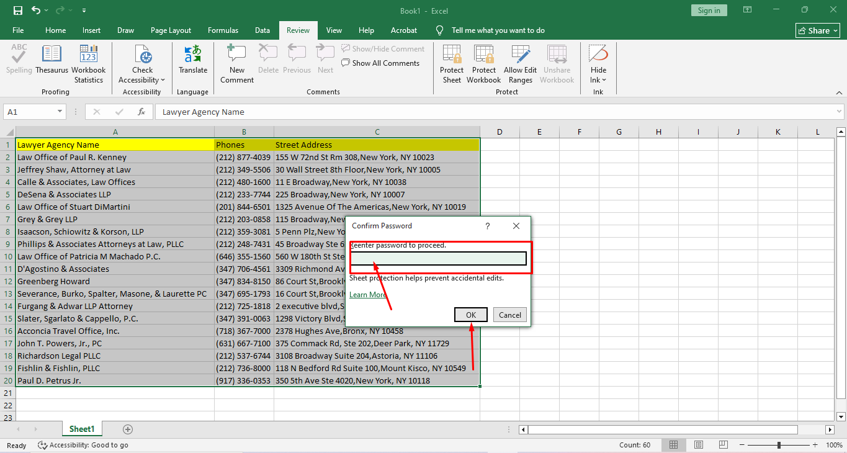Switch to Page Layout view in status bar
Viewport: 847px width, 453px height.
(x=698, y=445)
